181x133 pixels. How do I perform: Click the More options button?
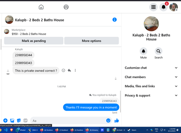tap(92, 41)
